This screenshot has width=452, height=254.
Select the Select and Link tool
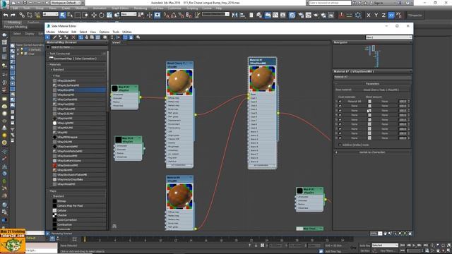22,15
